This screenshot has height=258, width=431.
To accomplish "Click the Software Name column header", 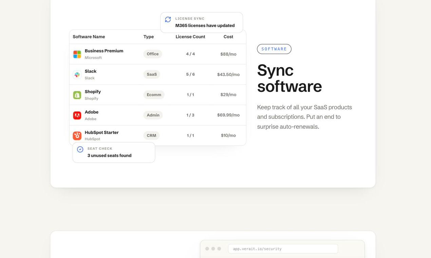I will click(x=89, y=37).
